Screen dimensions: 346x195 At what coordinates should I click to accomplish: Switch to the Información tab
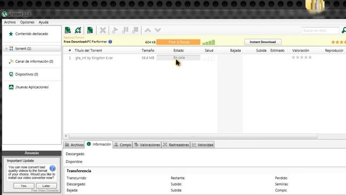pyautogui.click(x=99, y=144)
